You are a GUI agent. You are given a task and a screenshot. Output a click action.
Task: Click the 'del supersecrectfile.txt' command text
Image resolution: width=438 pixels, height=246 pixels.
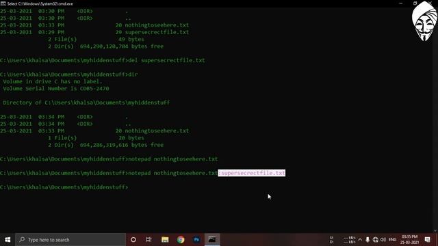166,60
